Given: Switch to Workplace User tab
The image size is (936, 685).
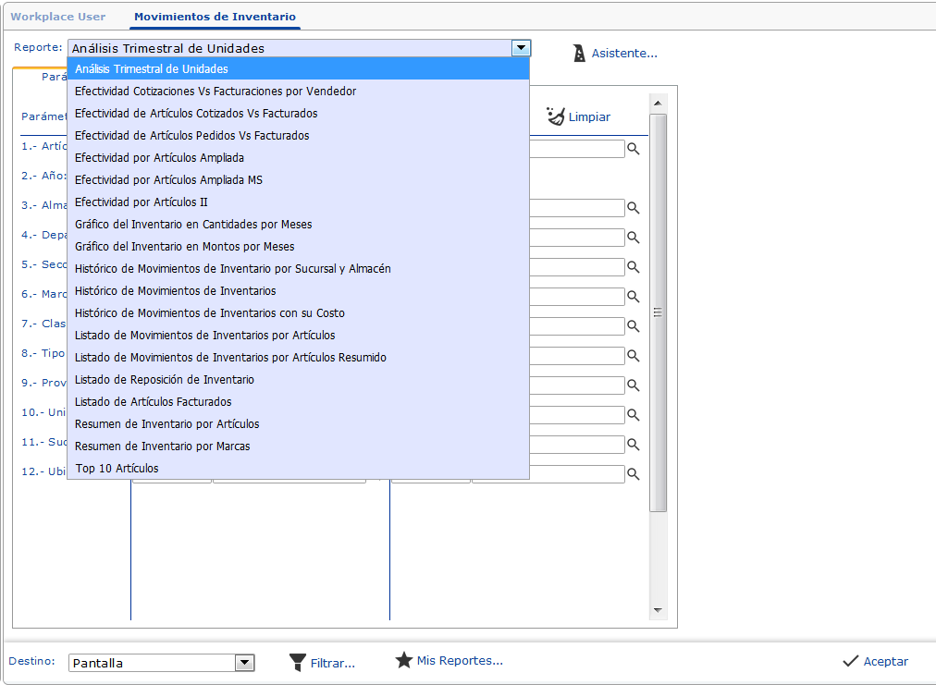Looking at the screenshot, I should click(x=58, y=17).
